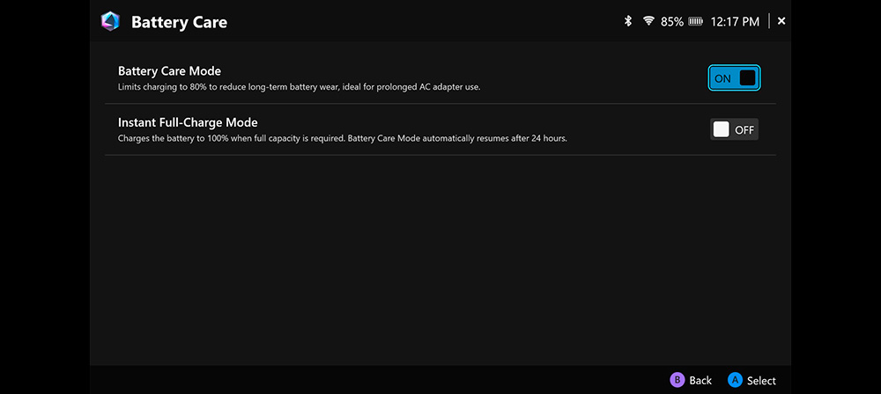Click the OFF text inside the toggle

pyautogui.click(x=744, y=129)
